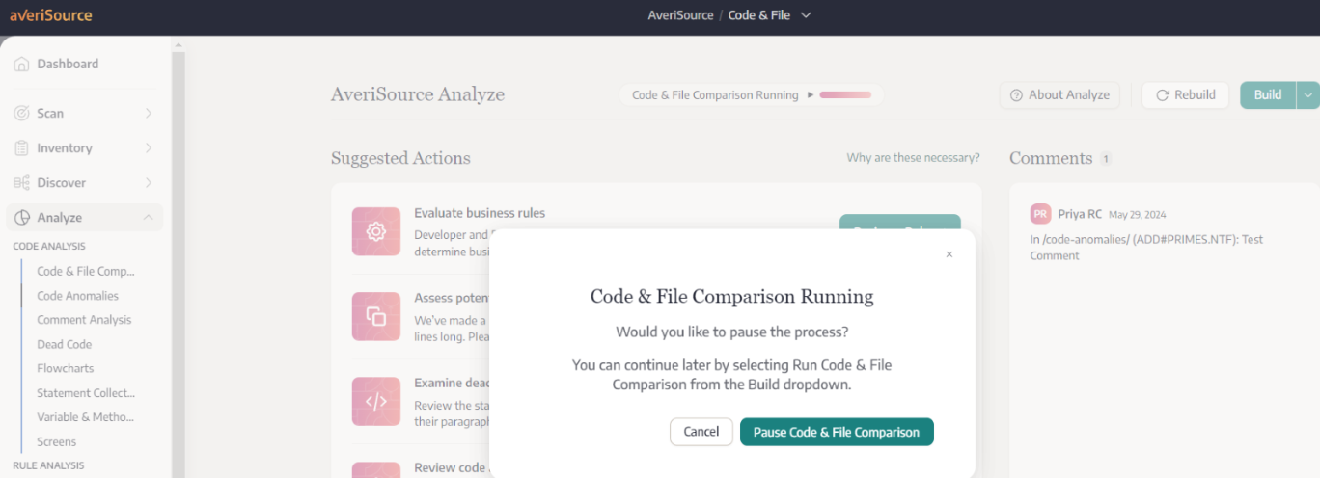Open the Build dropdown arrow
The height and width of the screenshot is (478, 1320).
[1307, 95]
